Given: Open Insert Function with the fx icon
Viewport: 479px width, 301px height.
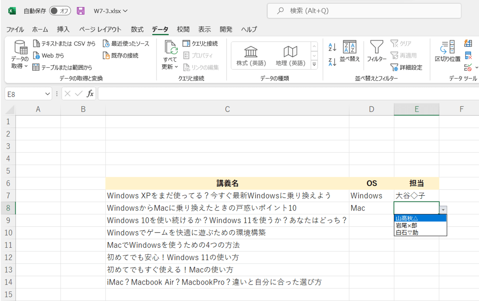Looking at the screenshot, I should [90, 94].
